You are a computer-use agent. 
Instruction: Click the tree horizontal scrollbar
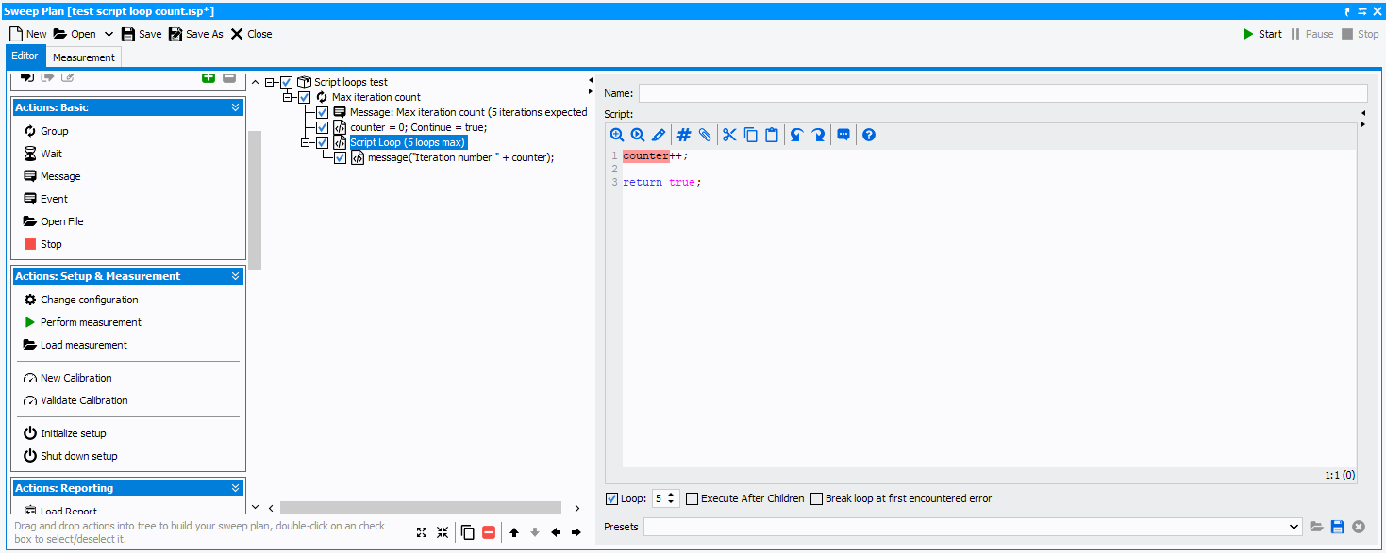420,508
